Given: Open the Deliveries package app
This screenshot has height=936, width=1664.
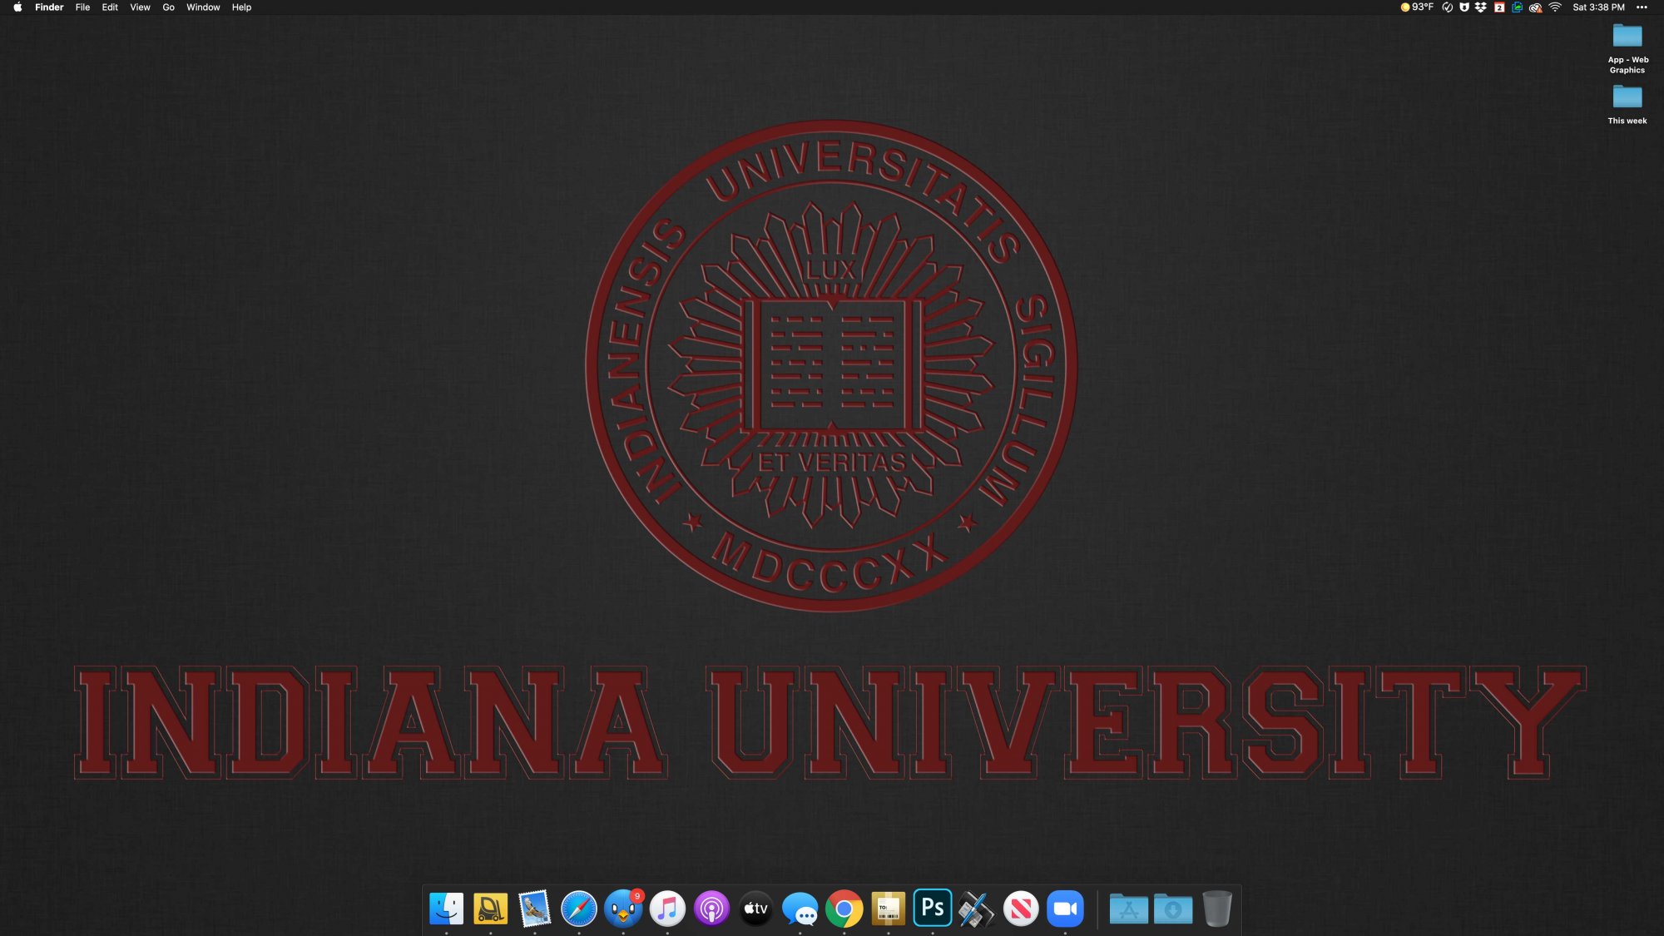Looking at the screenshot, I should [888, 909].
